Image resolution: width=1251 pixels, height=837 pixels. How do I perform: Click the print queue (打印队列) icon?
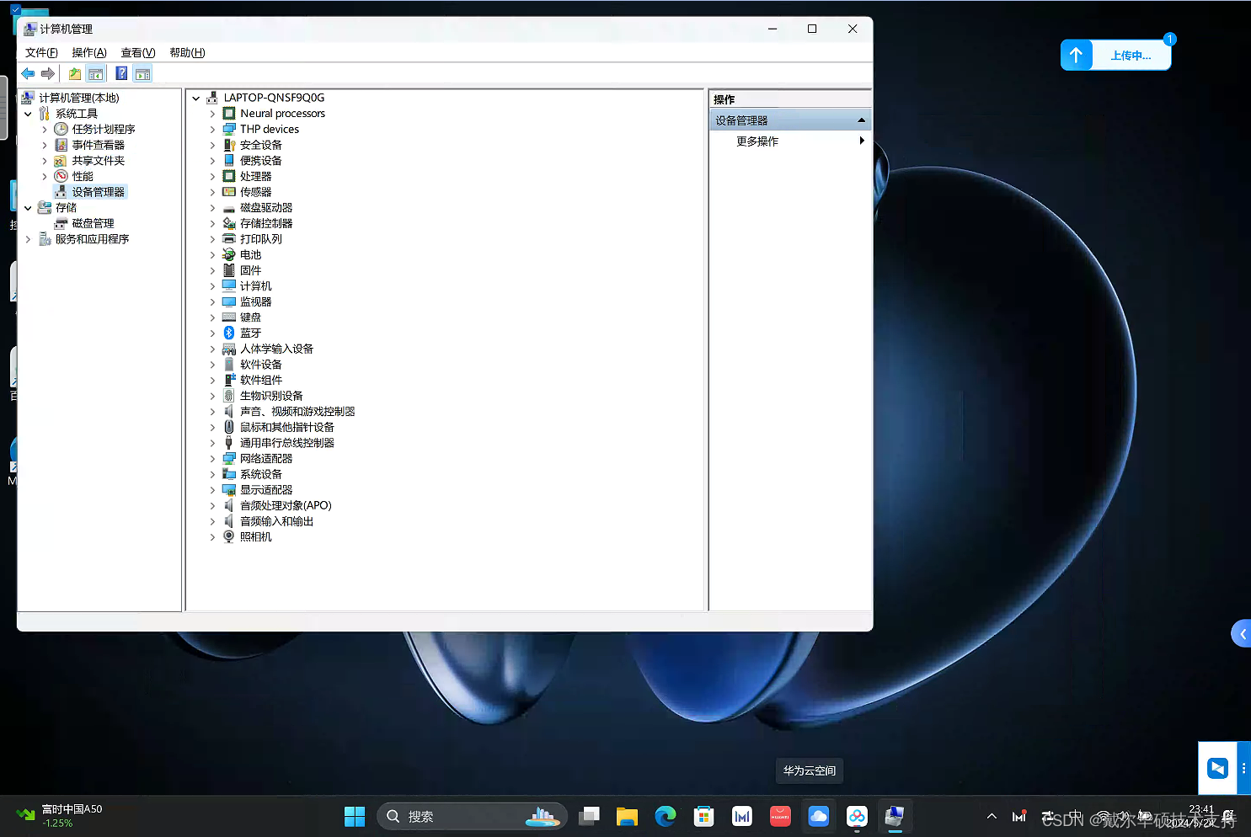(x=229, y=239)
